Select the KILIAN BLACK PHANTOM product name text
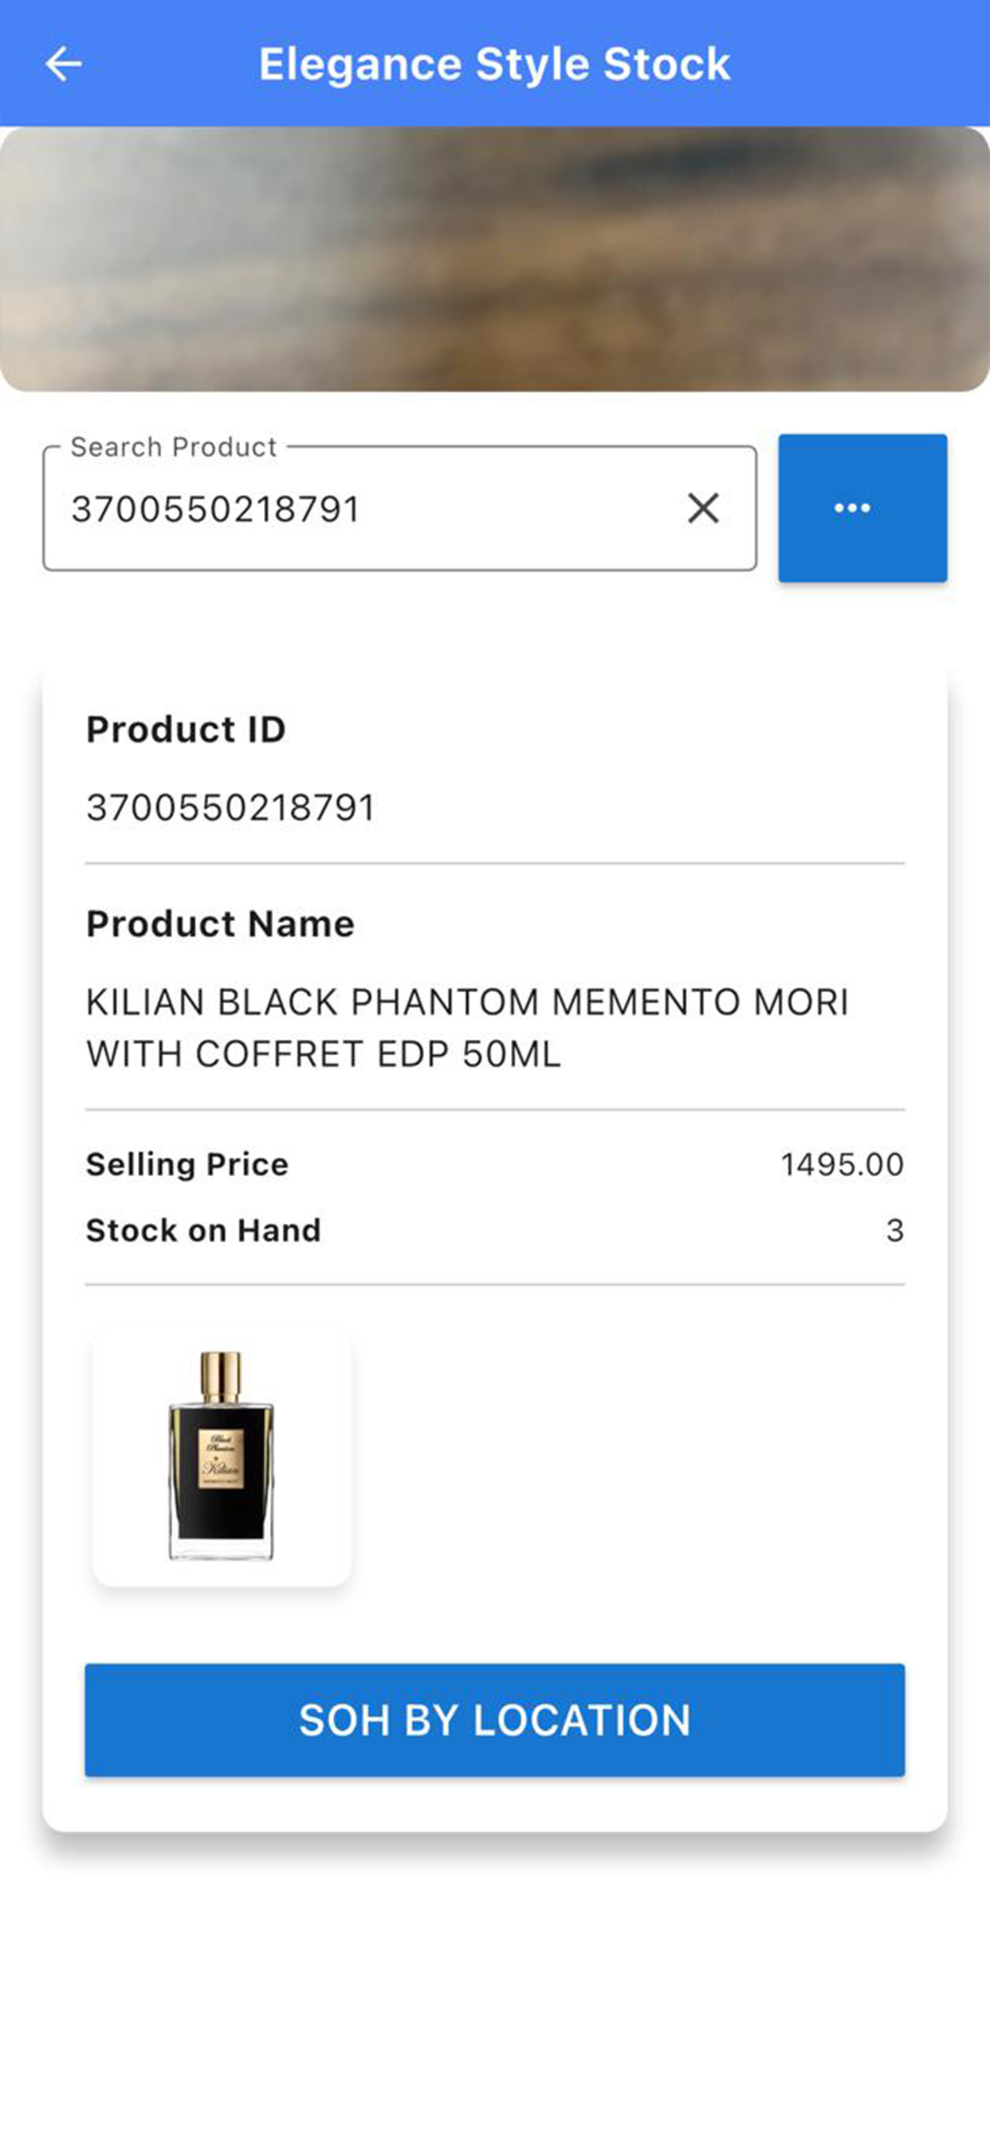990x2142 pixels. pyautogui.click(x=468, y=1028)
